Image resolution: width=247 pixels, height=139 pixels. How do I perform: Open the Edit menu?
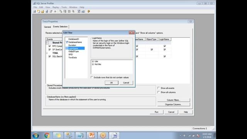41,7
